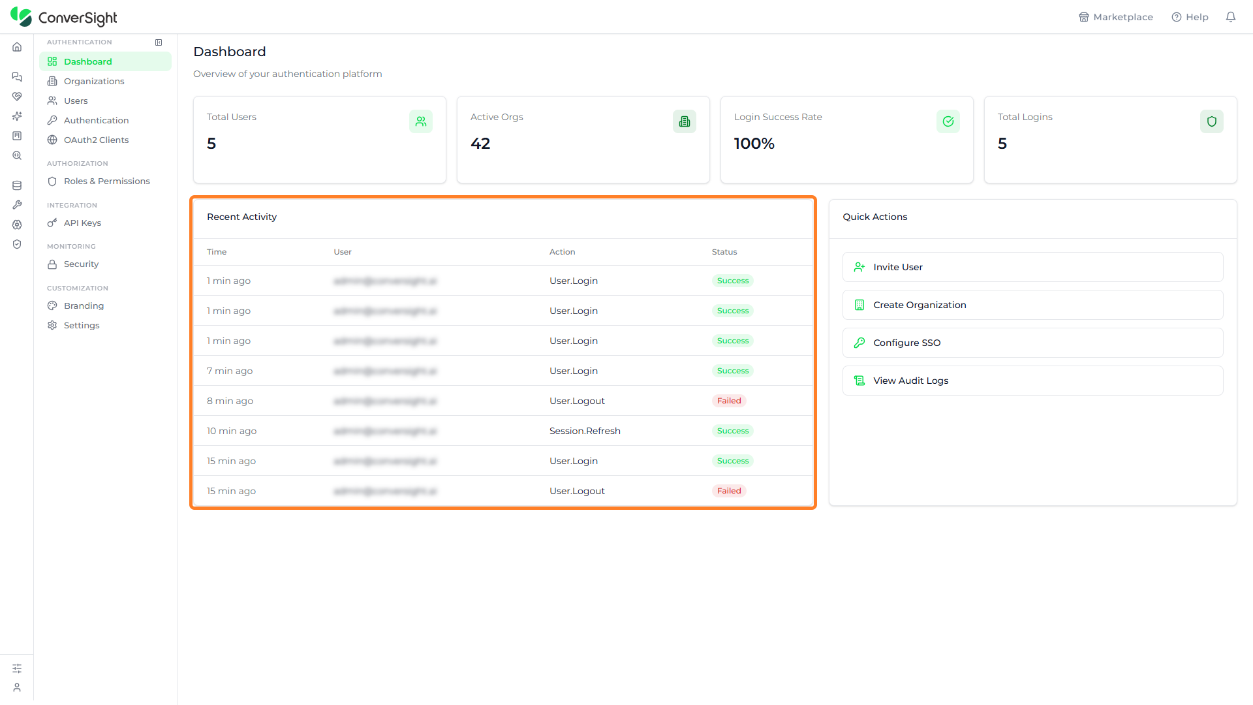The image size is (1253, 705).
Task: Click the Total Users card icon
Action: (x=421, y=121)
